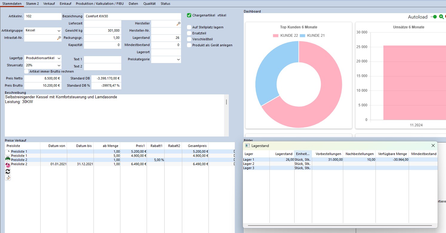This screenshot has width=446, height=233.
Task: Click the edit list pencil icon
Action: [x=8, y=178]
